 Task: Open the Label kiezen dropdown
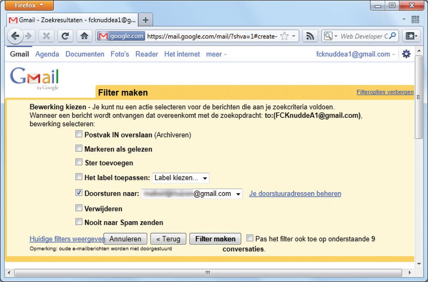point(181,178)
